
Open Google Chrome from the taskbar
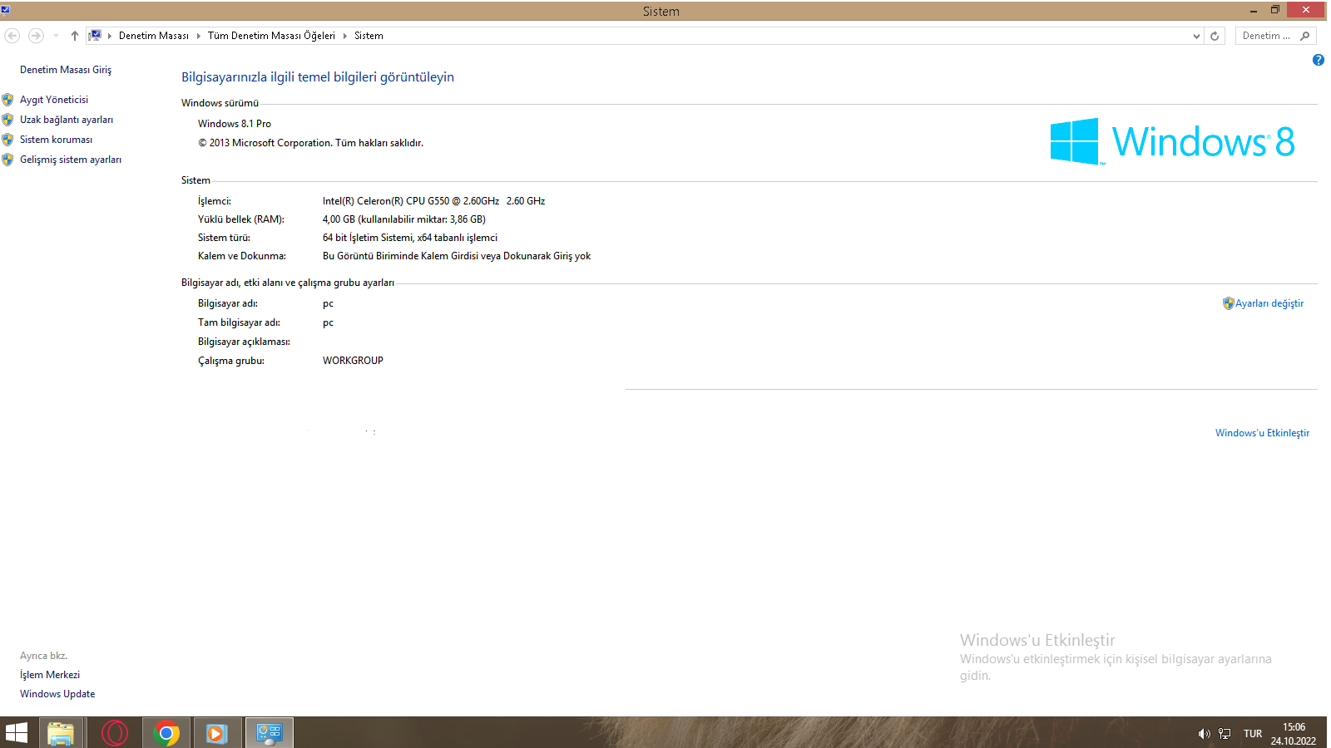point(166,733)
